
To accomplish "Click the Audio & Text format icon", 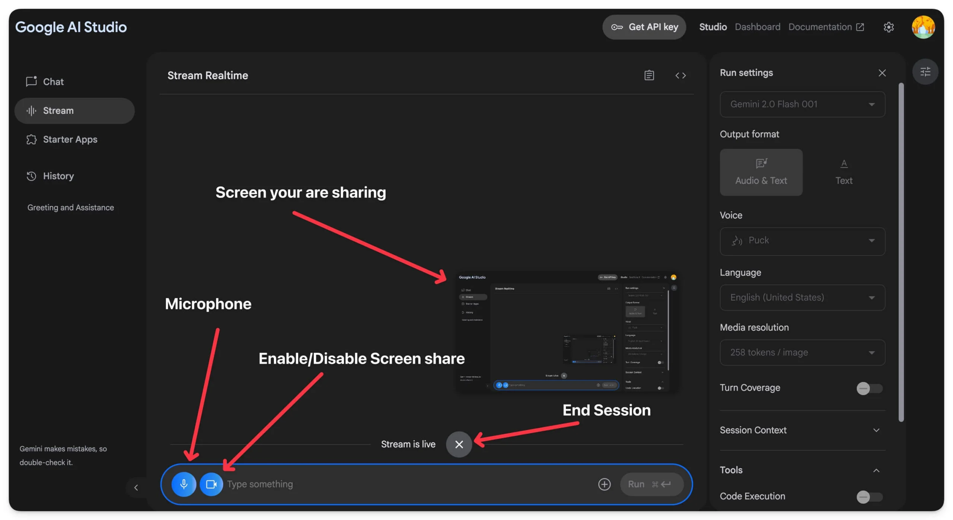I will tap(761, 163).
